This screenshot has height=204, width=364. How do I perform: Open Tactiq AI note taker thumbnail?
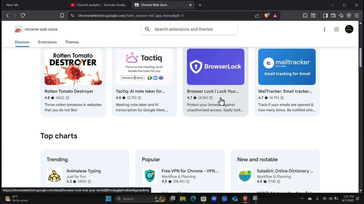(x=144, y=67)
